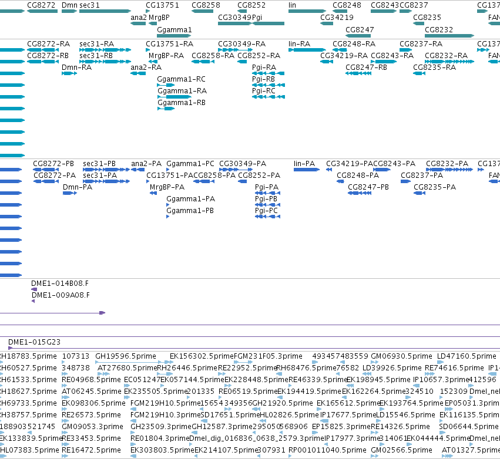Open the CG8232-RA transcript label
Screen dimensions: 500x459
tap(446, 55)
